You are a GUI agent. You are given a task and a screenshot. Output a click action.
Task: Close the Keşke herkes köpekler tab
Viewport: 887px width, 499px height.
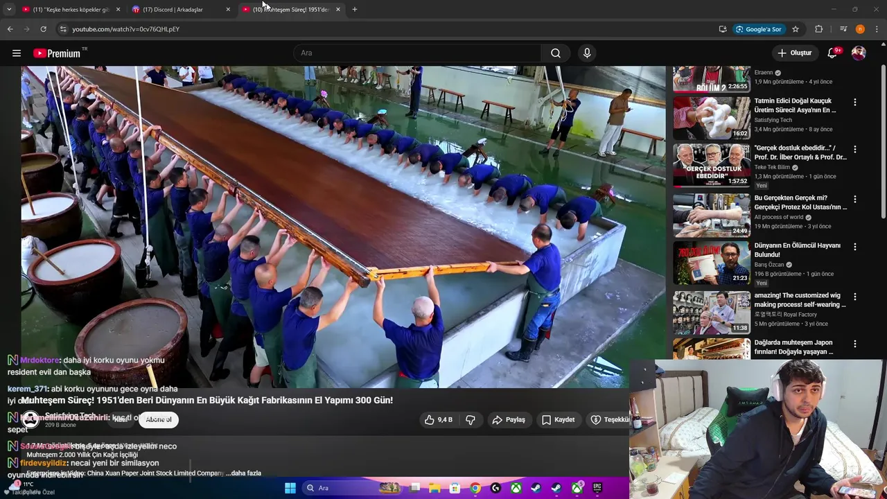tap(118, 10)
